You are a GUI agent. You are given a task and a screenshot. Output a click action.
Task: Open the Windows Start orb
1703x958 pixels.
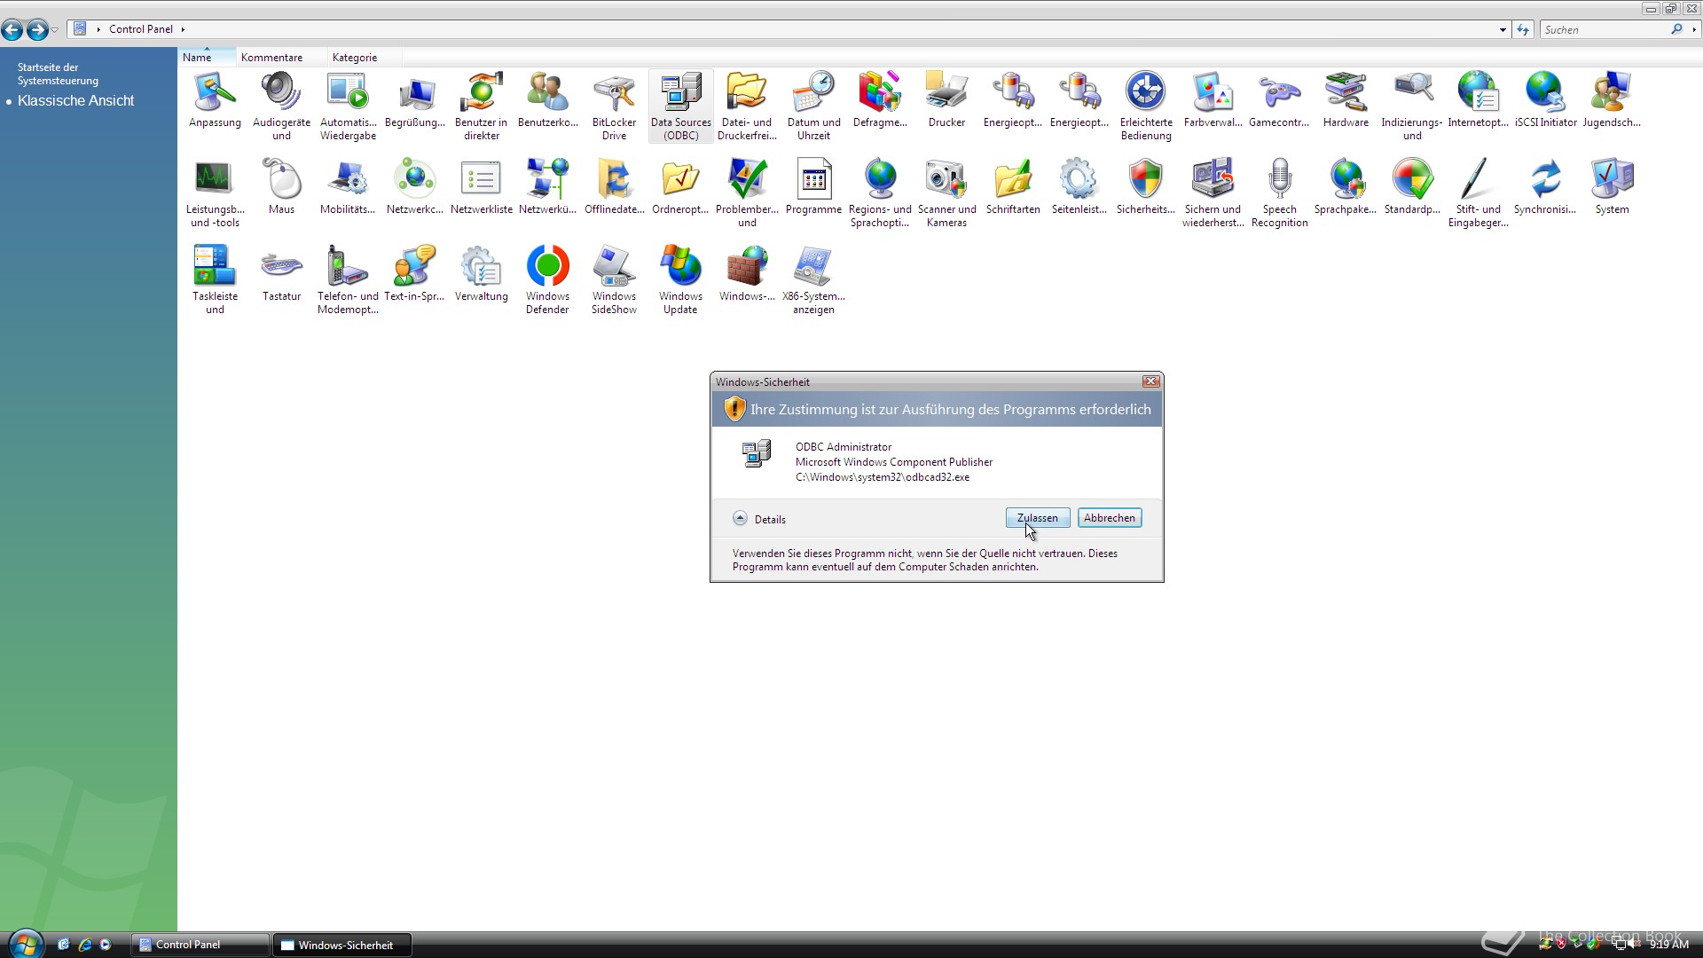(25, 944)
